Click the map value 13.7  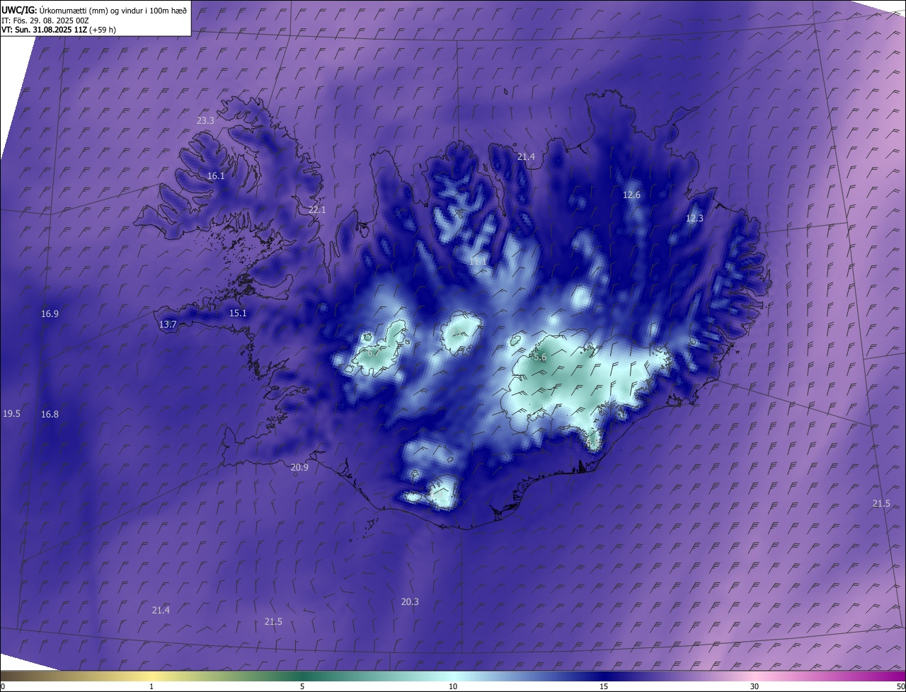[168, 325]
